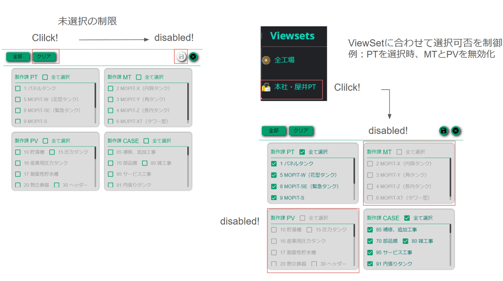Click the 全工場 wheel icon under Viewsets
Image resolution: width=503 pixels, height=281 pixels.
coord(266,60)
